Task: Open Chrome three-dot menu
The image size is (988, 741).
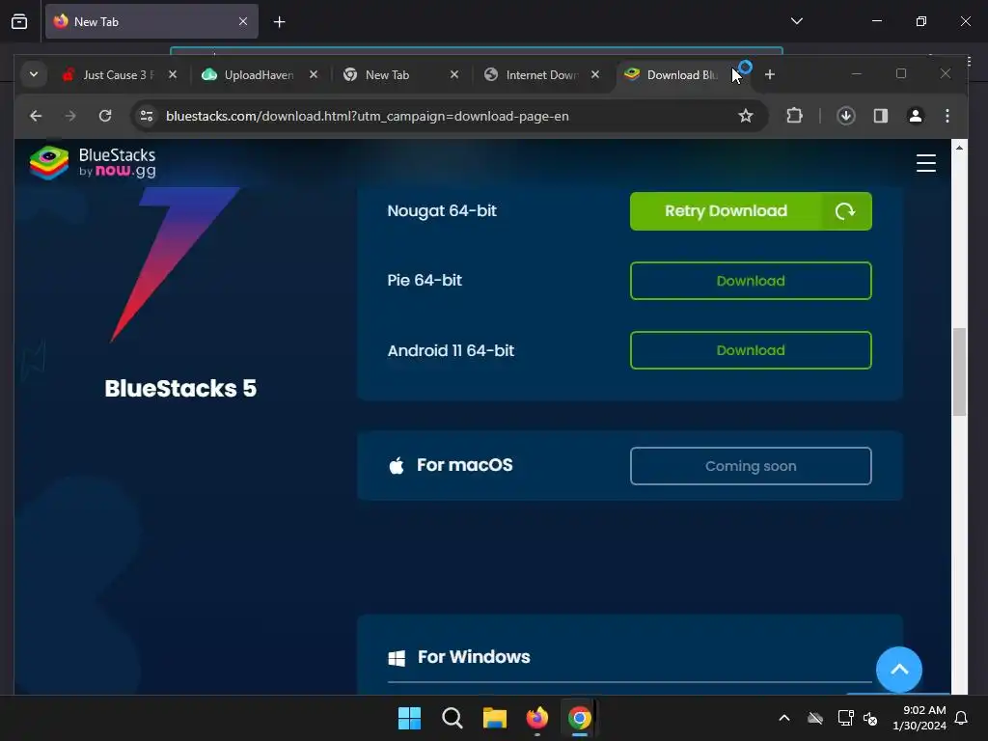Action: (x=947, y=116)
